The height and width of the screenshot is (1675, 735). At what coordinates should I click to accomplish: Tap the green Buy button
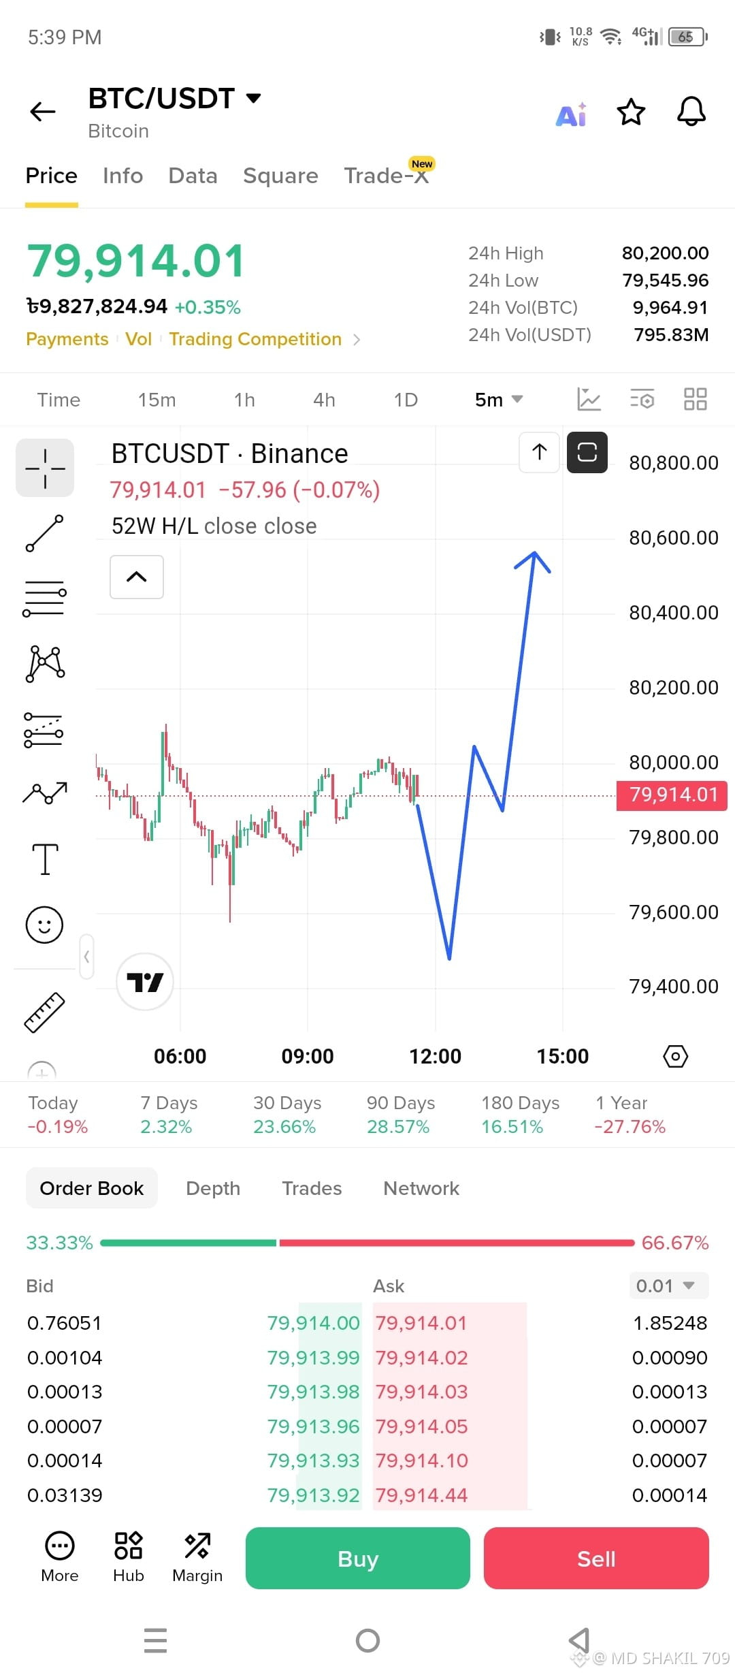point(358,1558)
